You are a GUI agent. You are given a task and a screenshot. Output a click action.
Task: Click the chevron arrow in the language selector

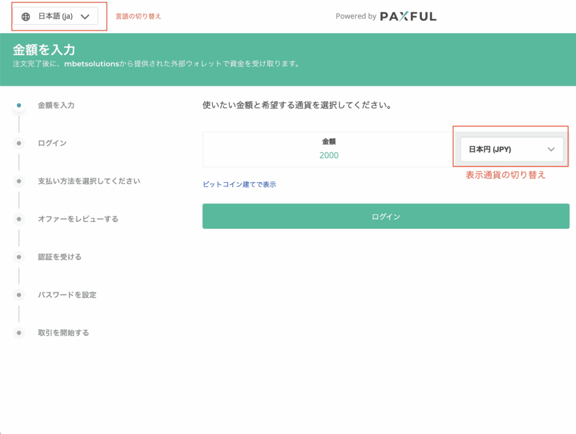click(x=85, y=16)
